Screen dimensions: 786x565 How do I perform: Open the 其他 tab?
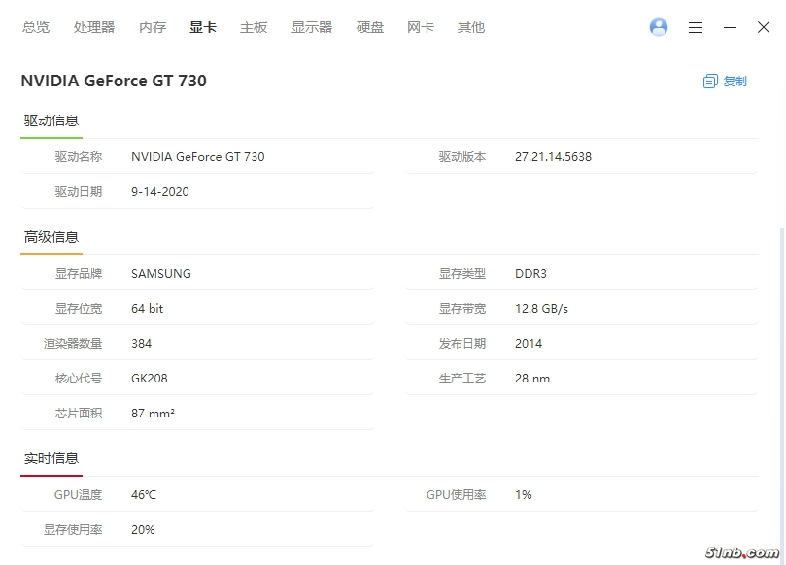pos(471,27)
